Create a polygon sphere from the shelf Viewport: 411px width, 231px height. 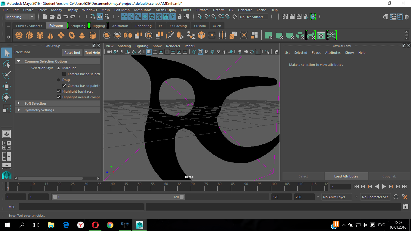19,35
